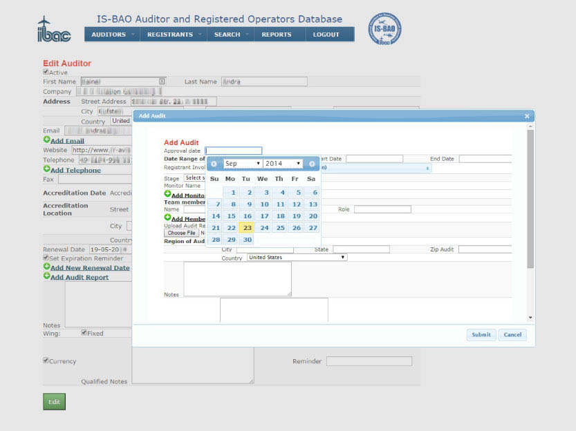Open the Country dropdown showing United States

point(297,258)
